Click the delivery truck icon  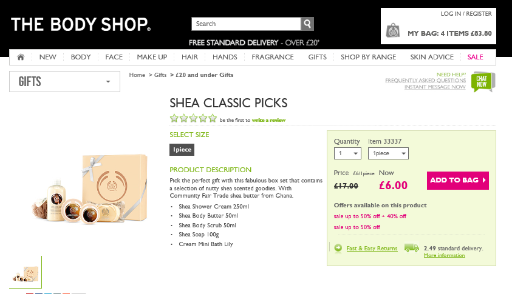click(x=412, y=247)
